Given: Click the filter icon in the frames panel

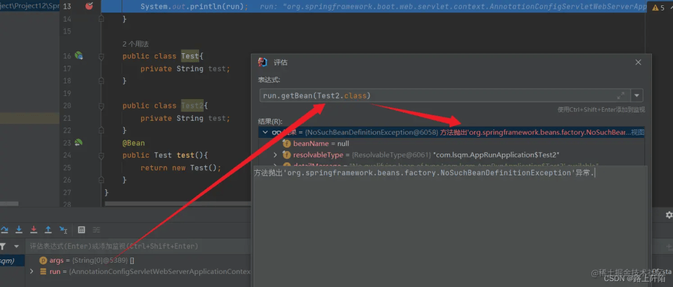Looking at the screenshot, I should click(x=3, y=246).
